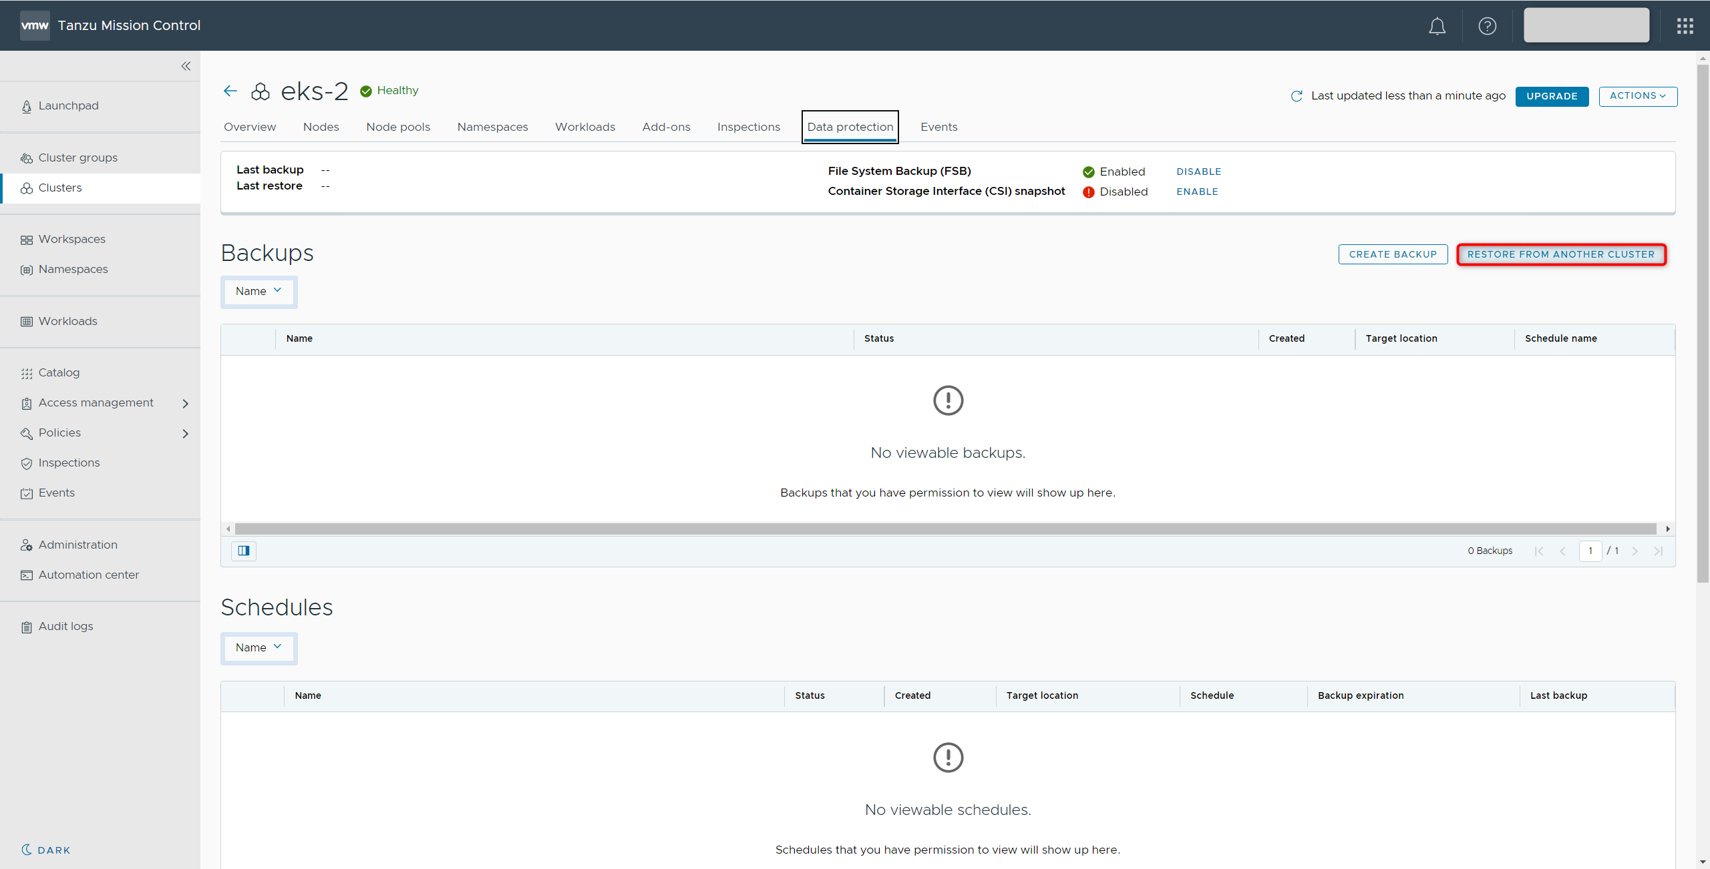The height and width of the screenshot is (869, 1710).
Task: Open the Node pools tab
Action: 397,127
